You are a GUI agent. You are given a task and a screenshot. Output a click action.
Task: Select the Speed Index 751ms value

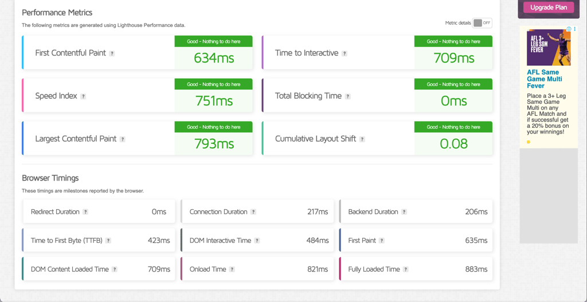pos(214,101)
